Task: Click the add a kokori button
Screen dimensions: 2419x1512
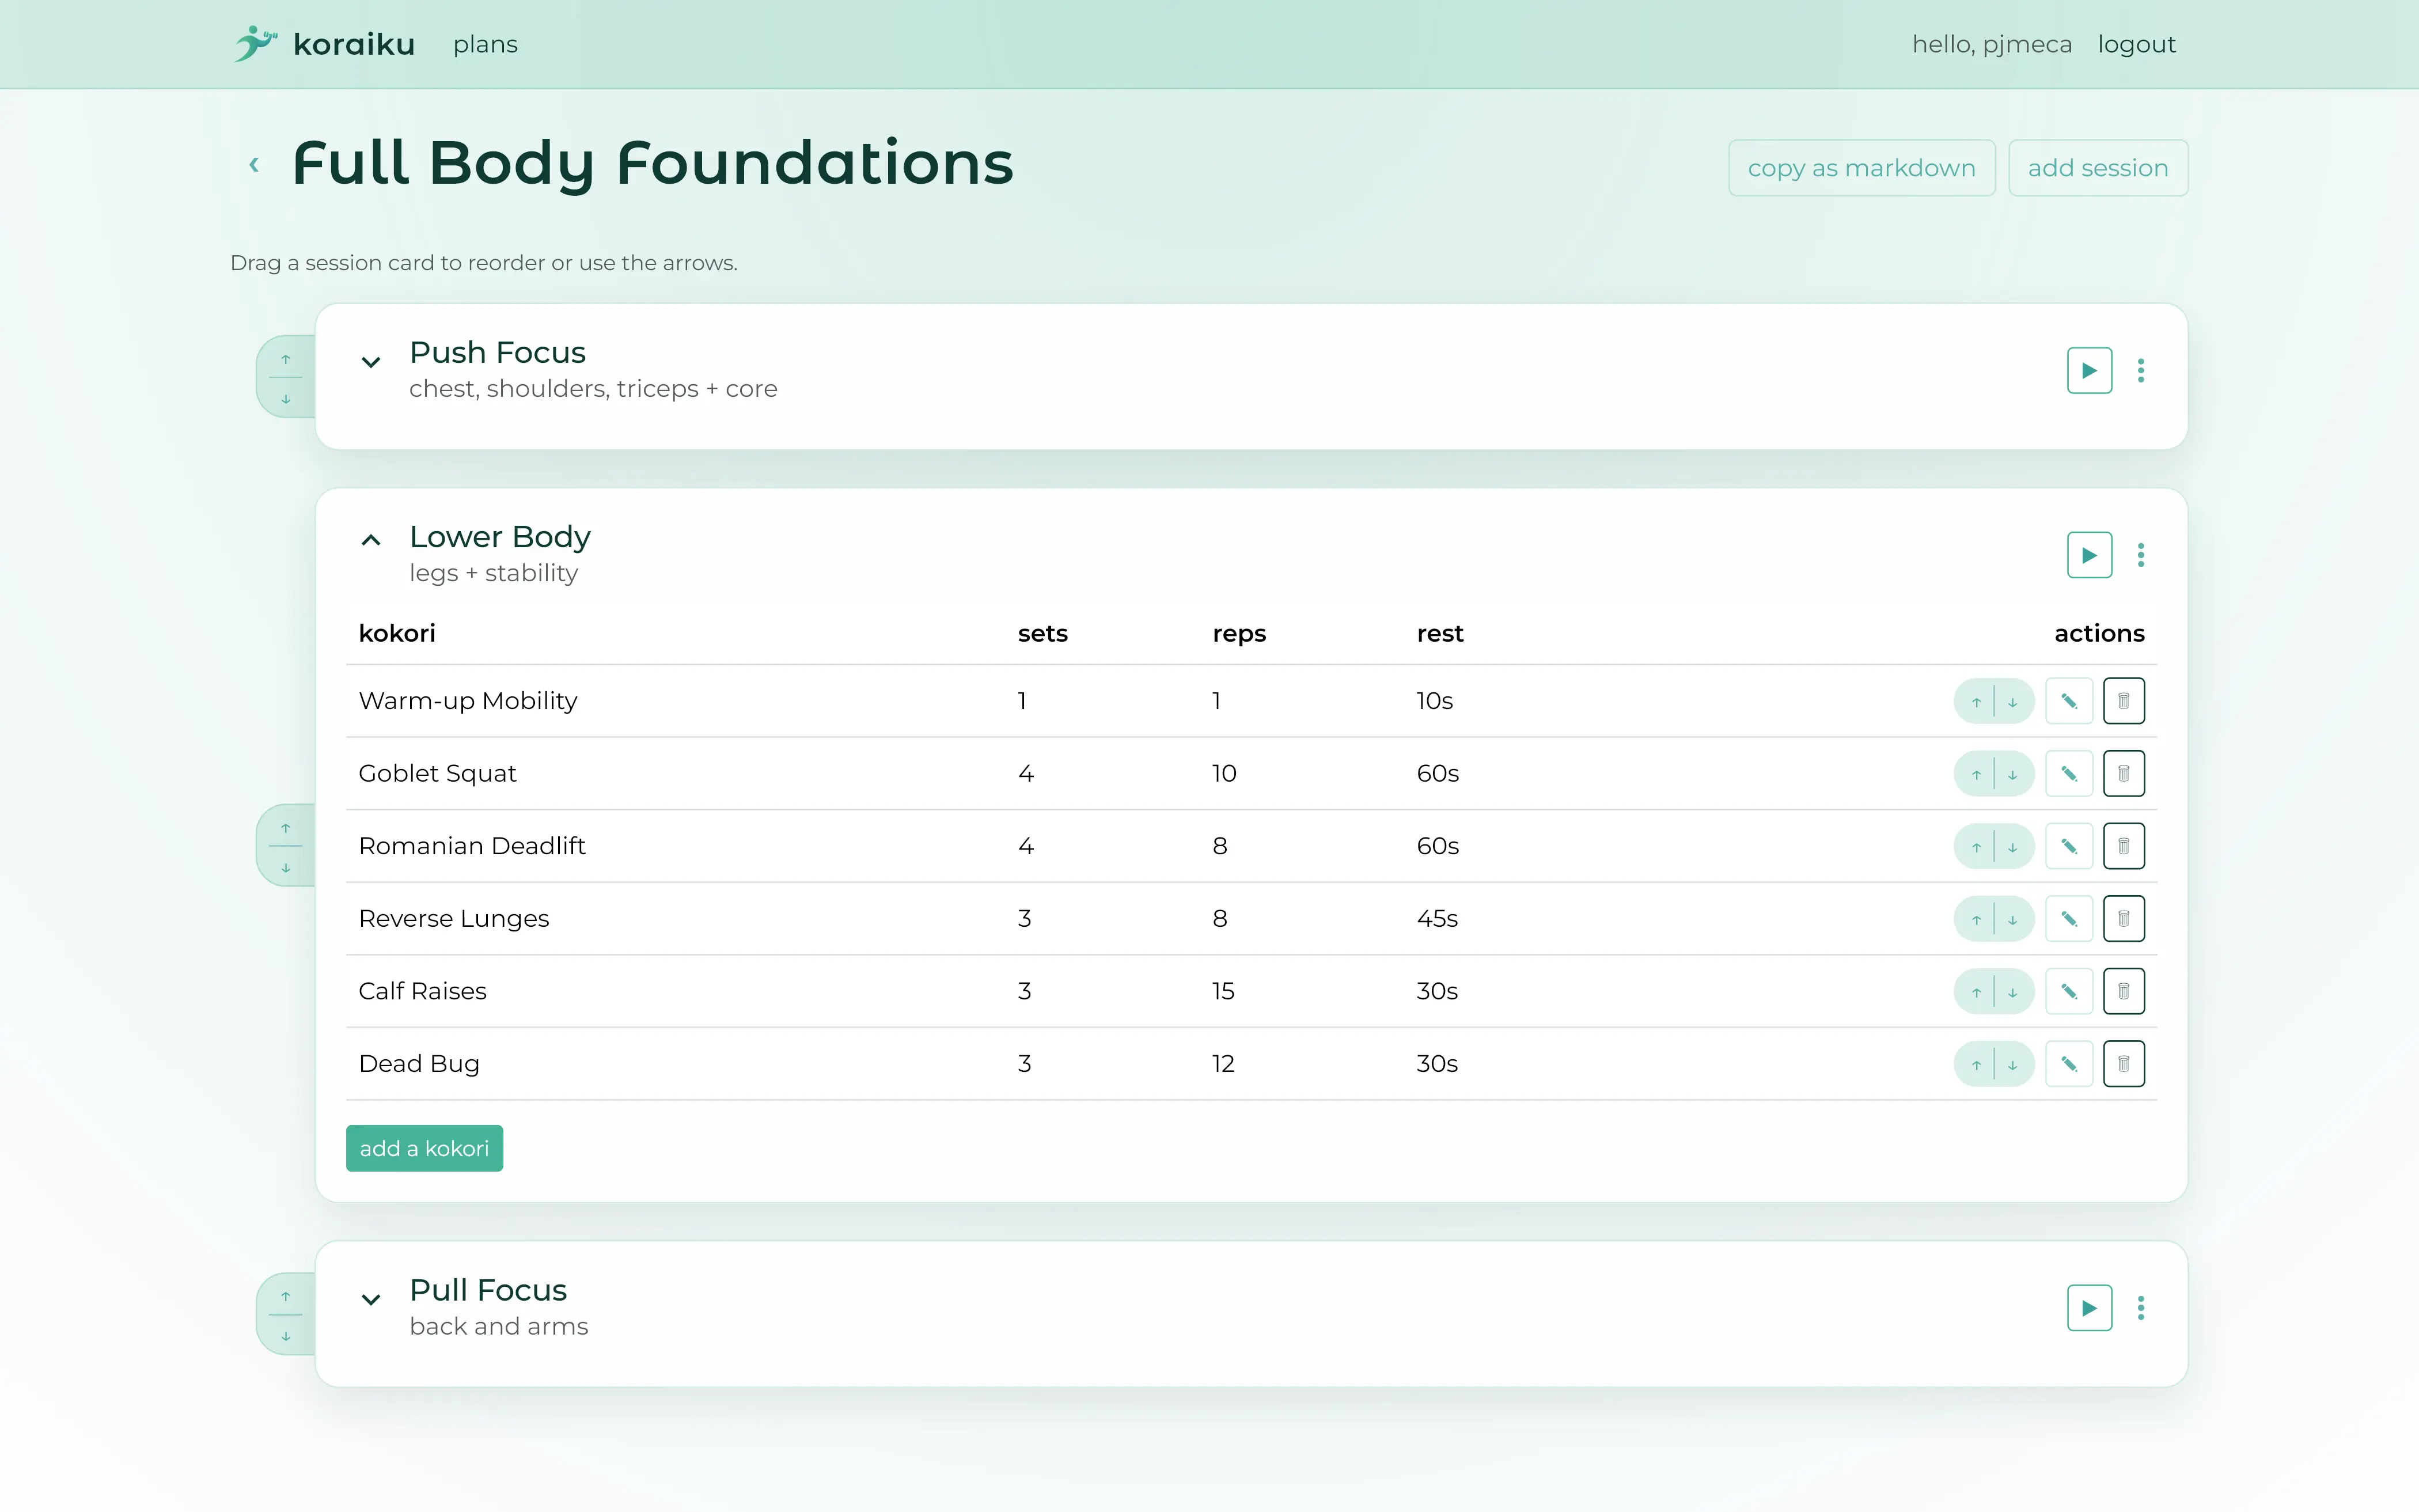Action: (424, 1148)
